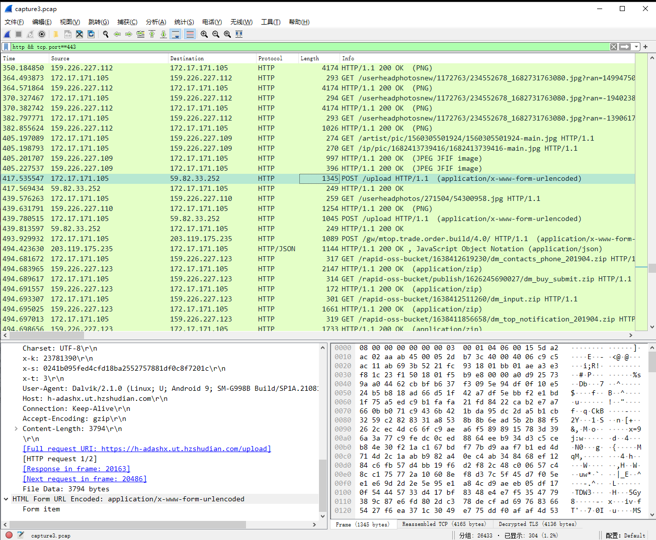
Task: Add a filter button with the plus
Action: coord(645,47)
